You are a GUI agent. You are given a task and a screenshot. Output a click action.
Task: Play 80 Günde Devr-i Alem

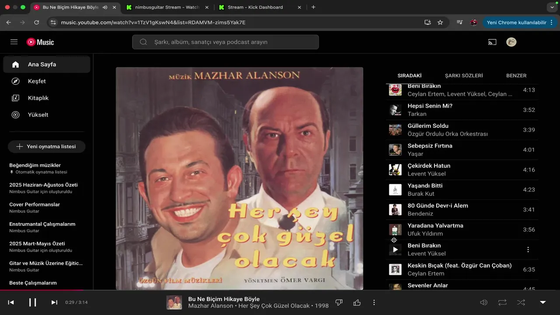(462, 210)
